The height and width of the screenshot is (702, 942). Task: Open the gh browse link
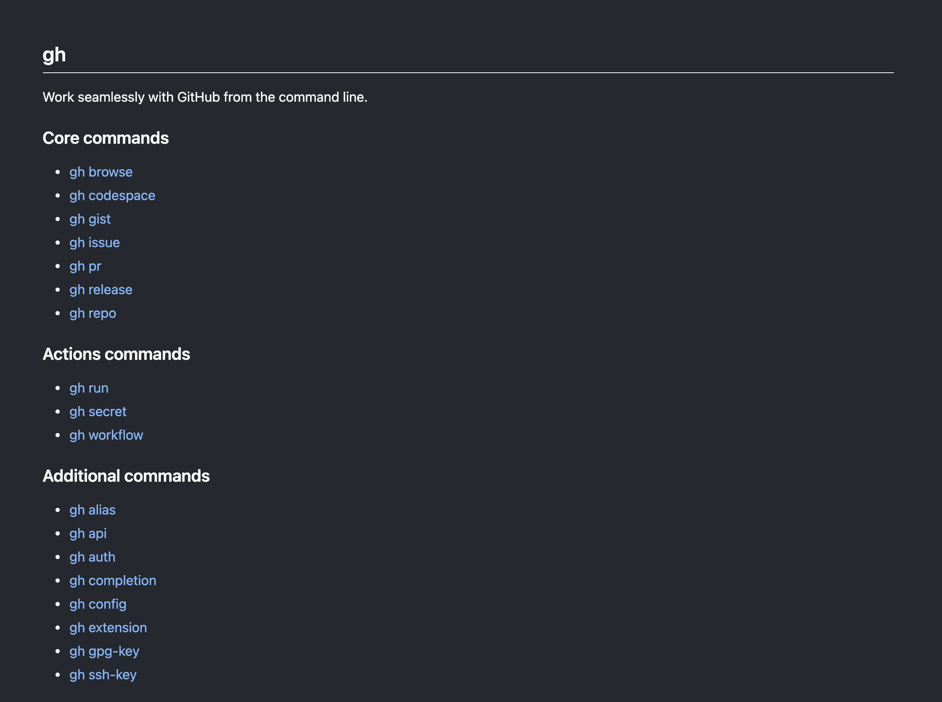101,172
